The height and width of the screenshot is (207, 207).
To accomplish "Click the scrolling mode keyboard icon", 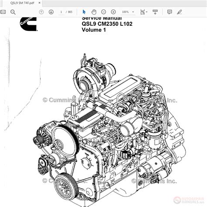I will coord(155,12).
